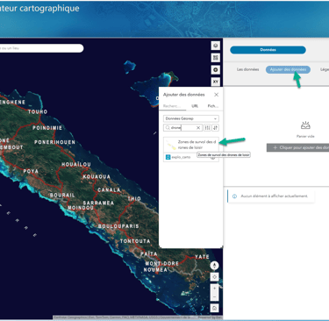Zoom in on the map

coord(214,289)
